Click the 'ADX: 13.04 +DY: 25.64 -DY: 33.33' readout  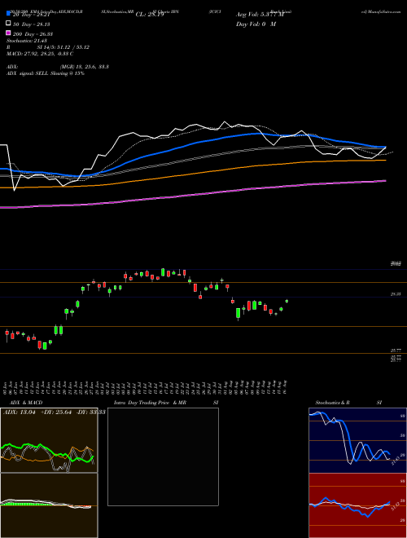(x=54, y=412)
